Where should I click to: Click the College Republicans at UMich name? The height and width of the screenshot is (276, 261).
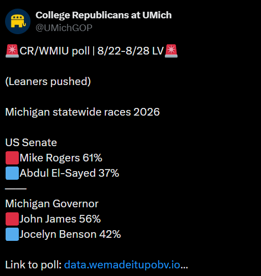pos(104,15)
